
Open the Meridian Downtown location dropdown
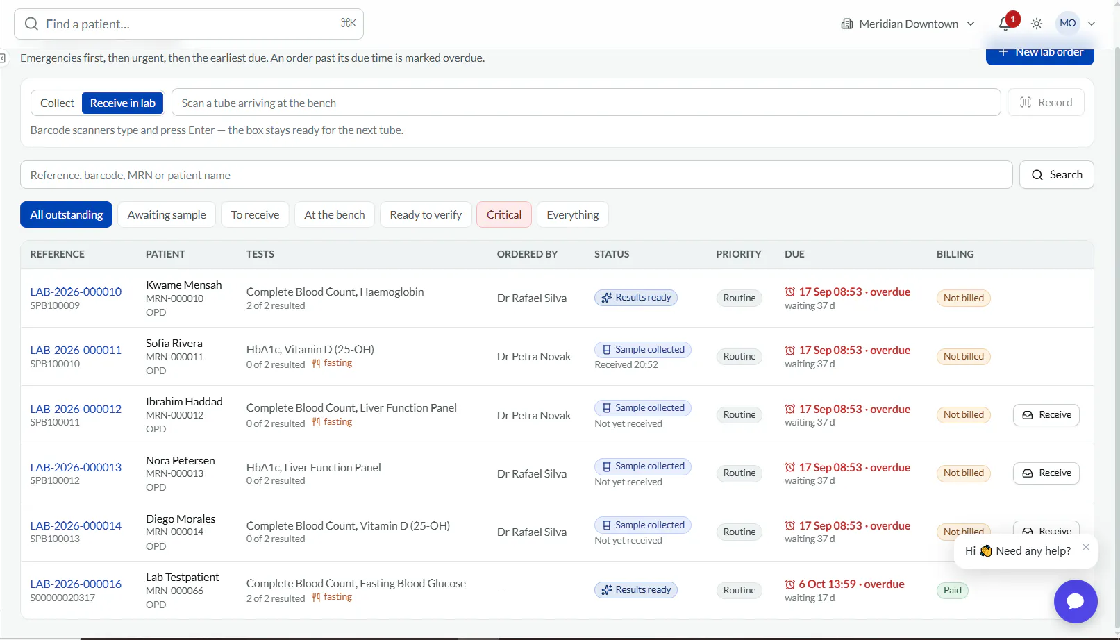(908, 24)
